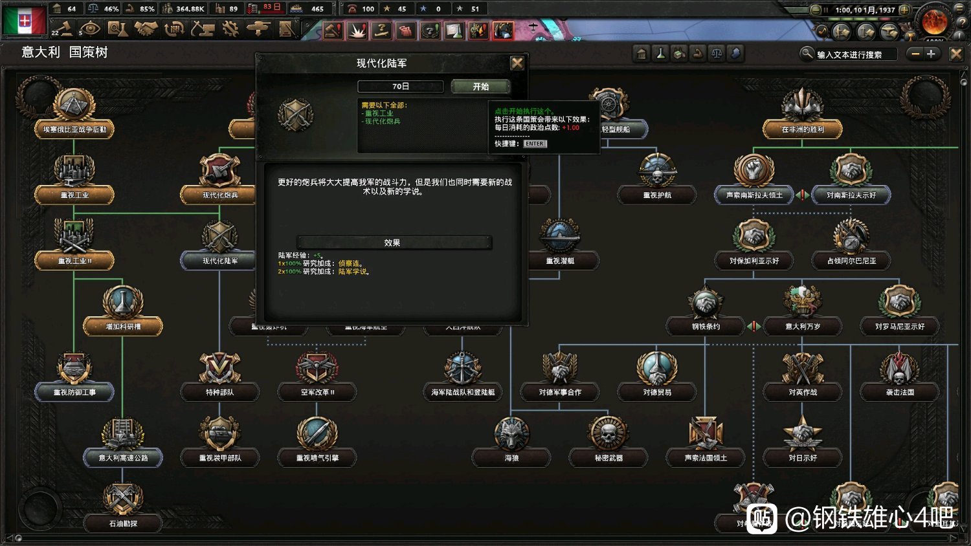
Task: Click the Italian flag emblem
Action: click(x=25, y=21)
